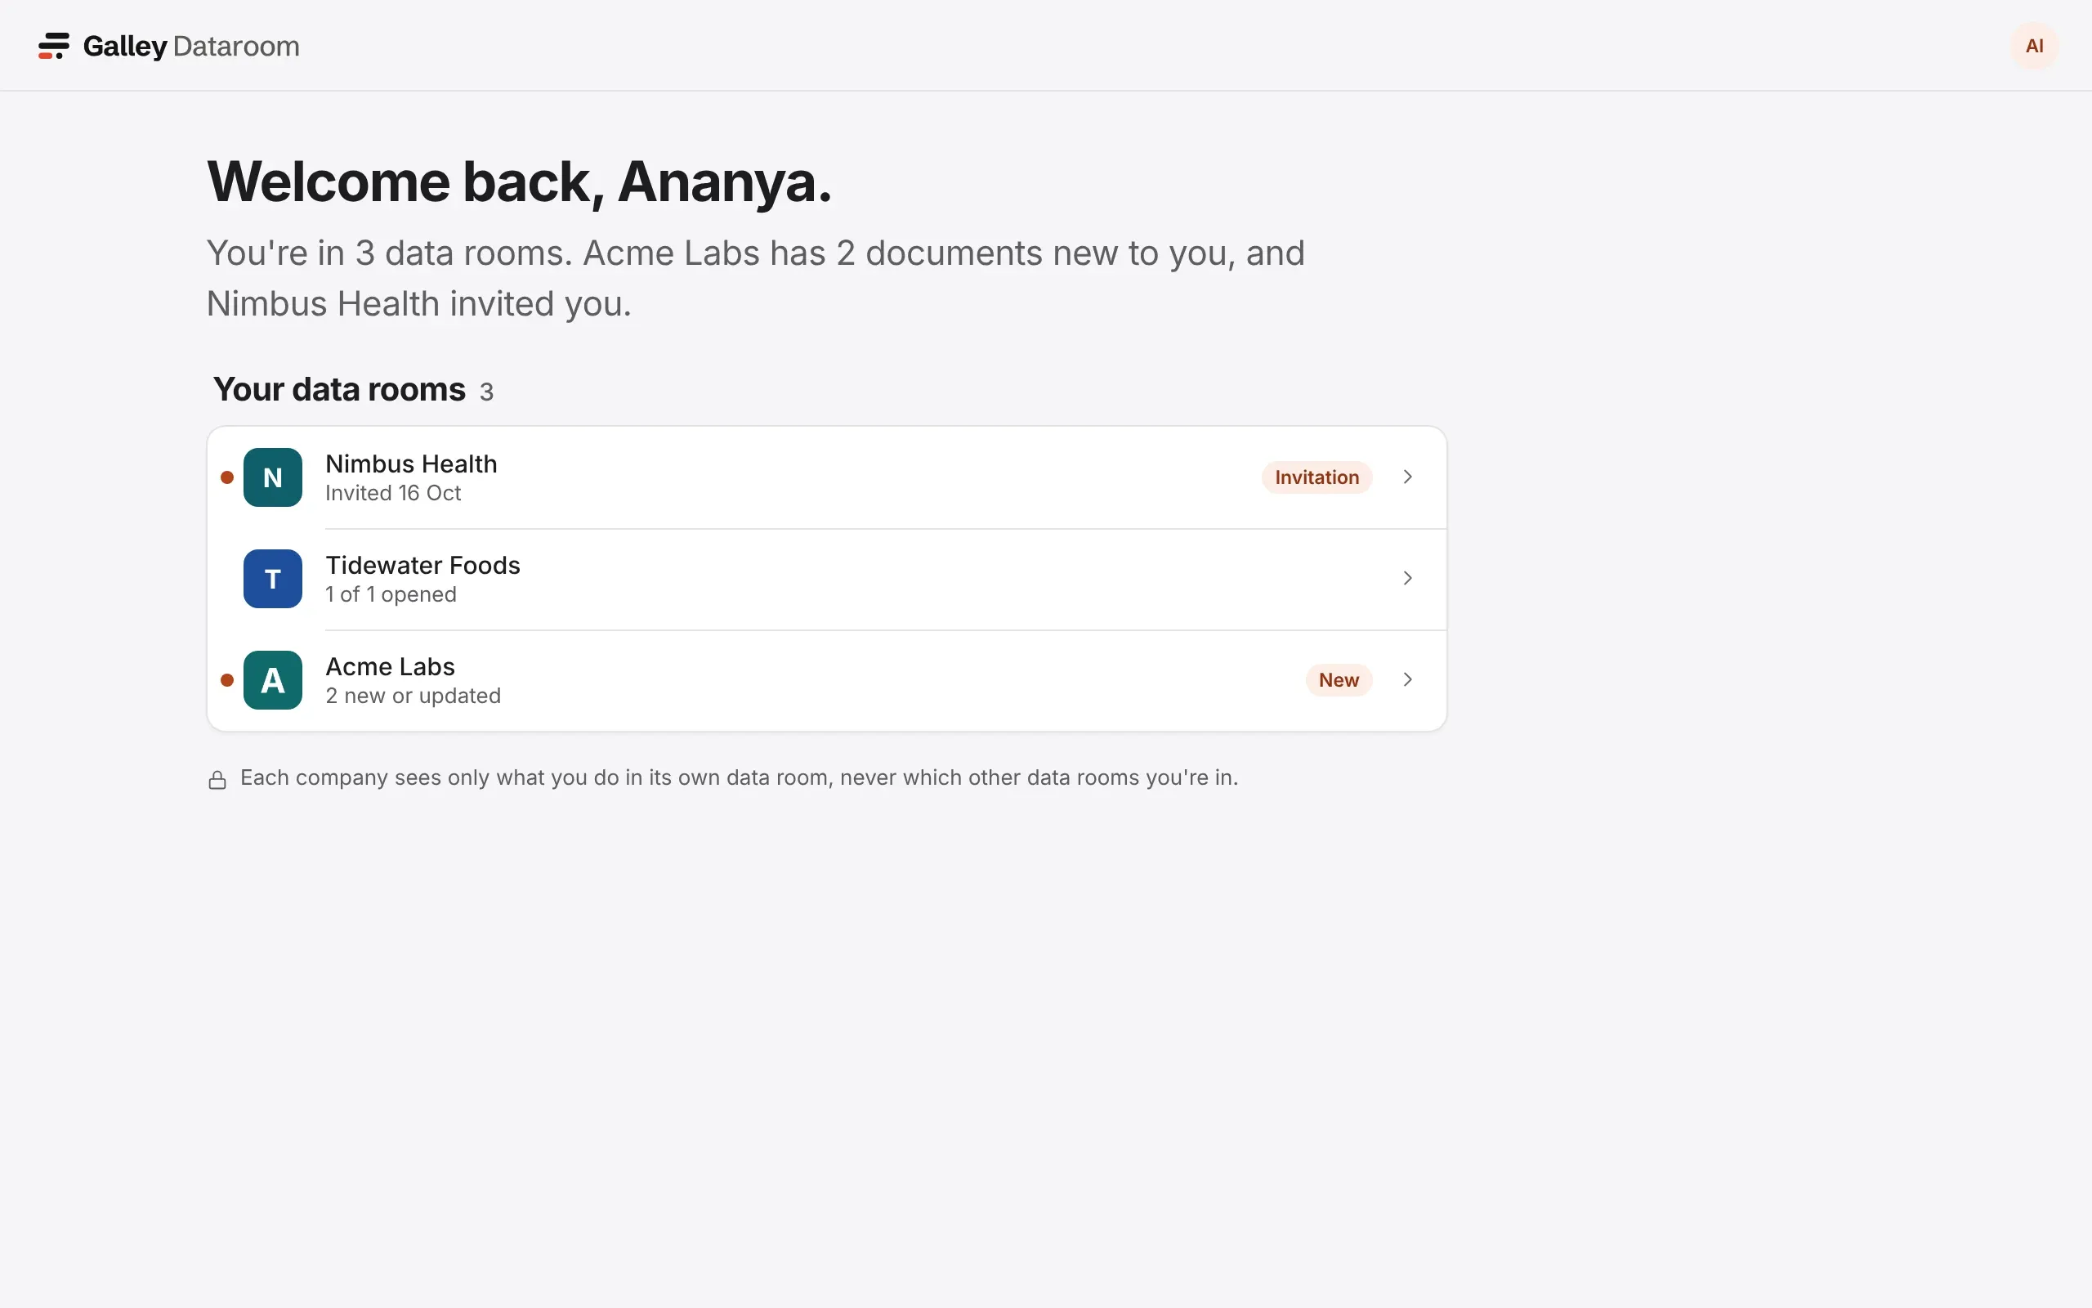The image size is (2092, 1308).
Task: Click the Invitation badge on Nimbus Health
Action: pyautogui.click(x=1316, y=477)
